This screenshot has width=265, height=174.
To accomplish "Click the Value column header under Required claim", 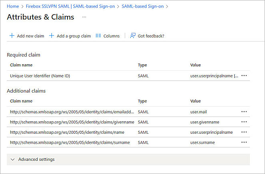I will coord(195,65).
